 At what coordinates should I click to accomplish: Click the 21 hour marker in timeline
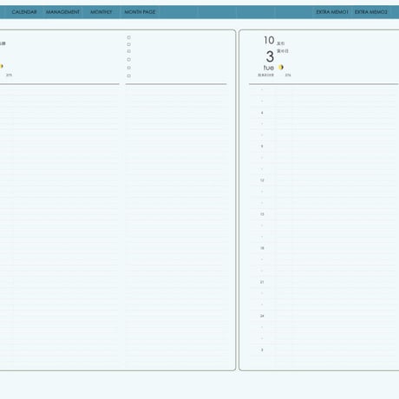pos(262,282)
